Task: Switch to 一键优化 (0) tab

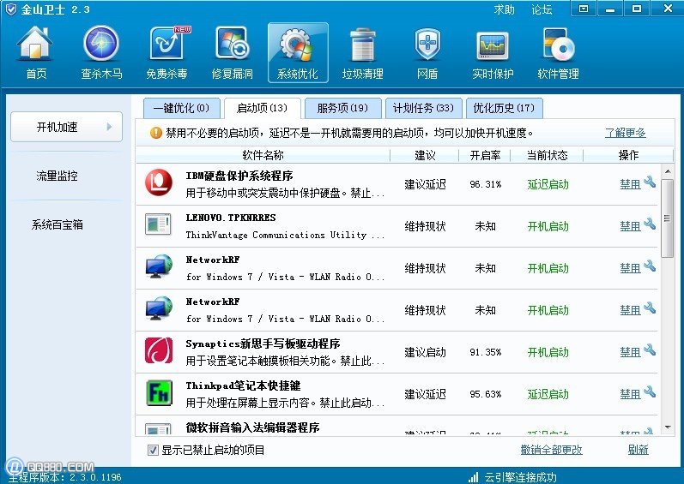Action: (x=181, y=108)
